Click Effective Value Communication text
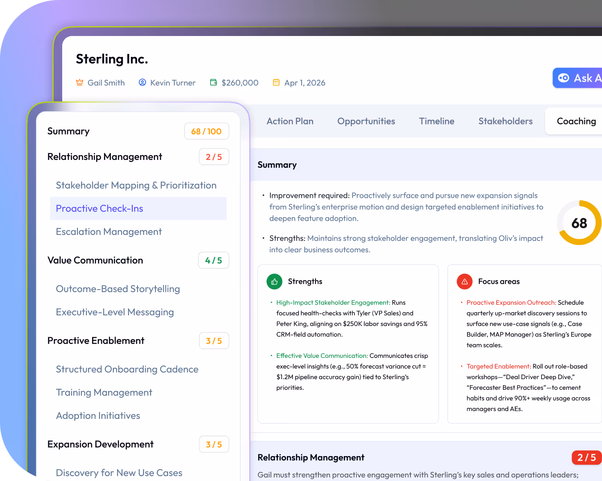This screenshot has height=481, width=602. coord(322,356)
